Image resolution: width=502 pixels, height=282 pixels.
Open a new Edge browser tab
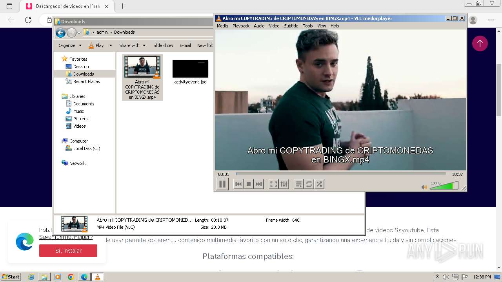tap(122, 6)
